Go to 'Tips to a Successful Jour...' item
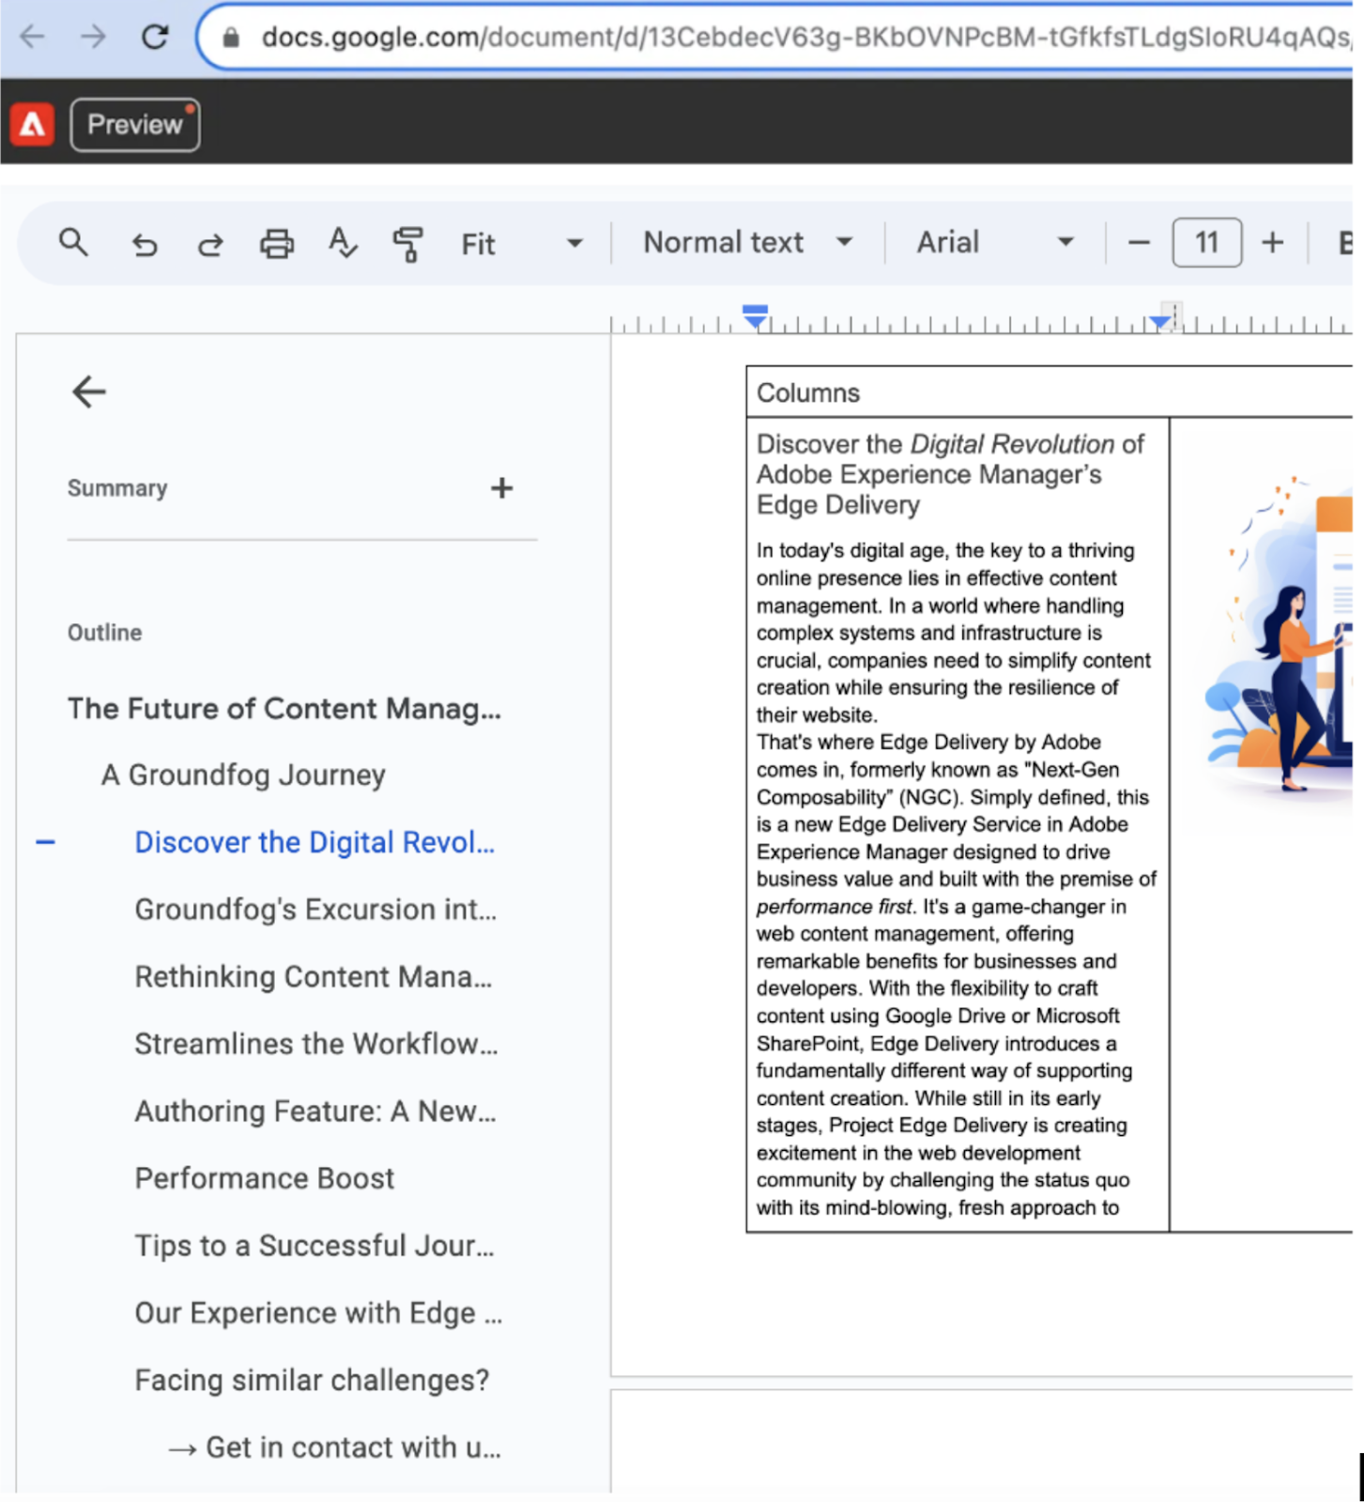Image resolution: width=1364 pixels, height=1502 pixels. click(x=314, y=1246)
